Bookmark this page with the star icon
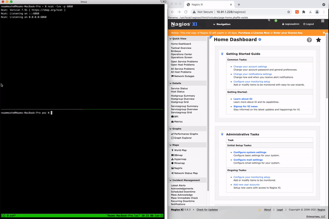 tap(289, 12)
